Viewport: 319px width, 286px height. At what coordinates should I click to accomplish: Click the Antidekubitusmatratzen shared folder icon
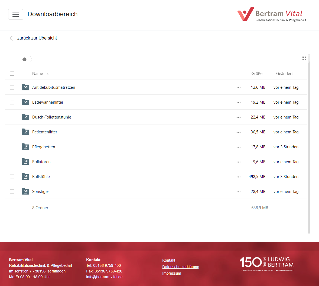coord(25,87)
